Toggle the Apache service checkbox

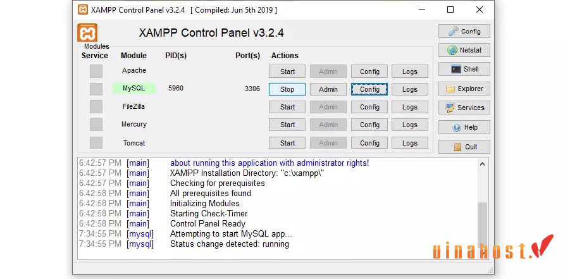(96, 71)
